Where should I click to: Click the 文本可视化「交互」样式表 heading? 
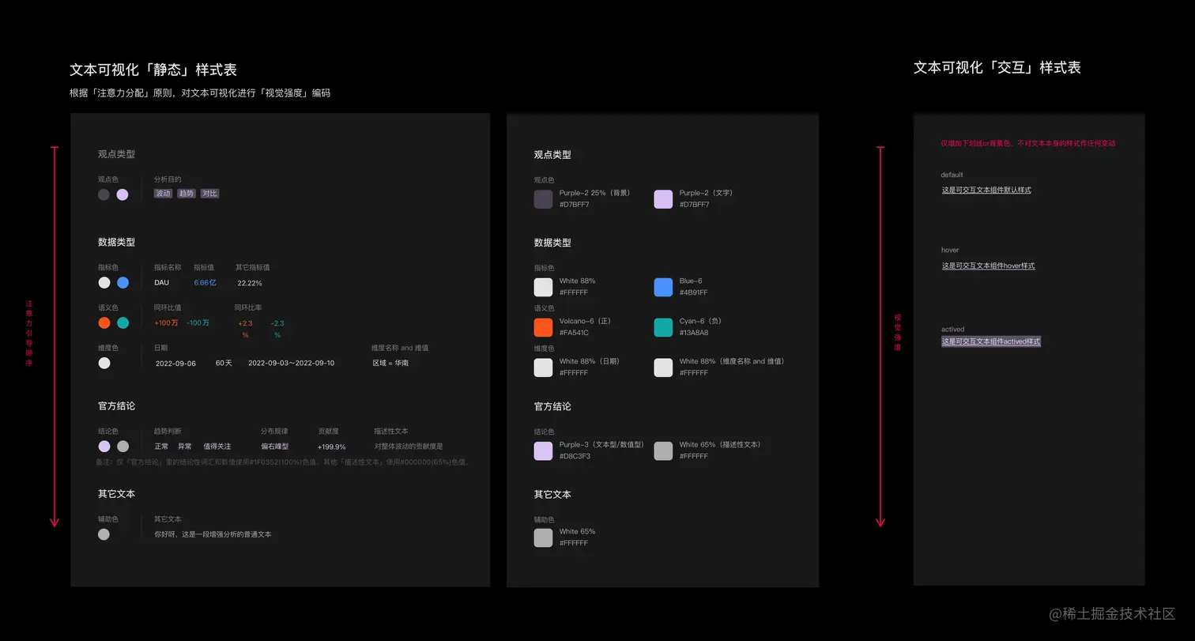[997, 68]
